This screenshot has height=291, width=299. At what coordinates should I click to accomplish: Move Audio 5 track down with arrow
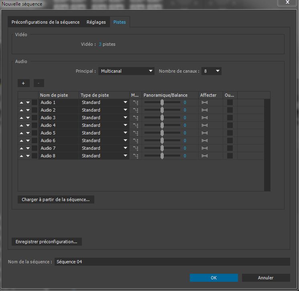(x=28, y=133)
